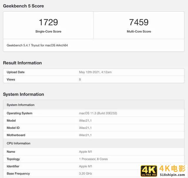Click the Geekbench 5 Score heading

pos(23,6)
